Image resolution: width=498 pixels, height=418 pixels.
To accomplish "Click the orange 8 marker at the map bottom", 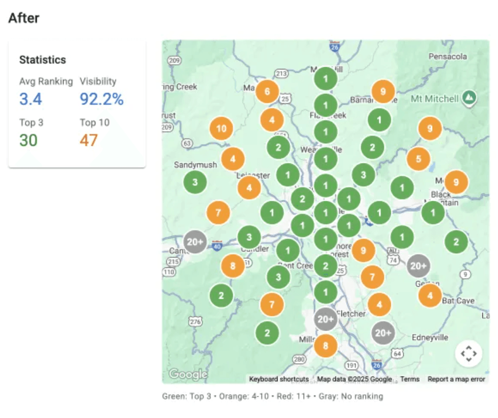I will [326, 346].
